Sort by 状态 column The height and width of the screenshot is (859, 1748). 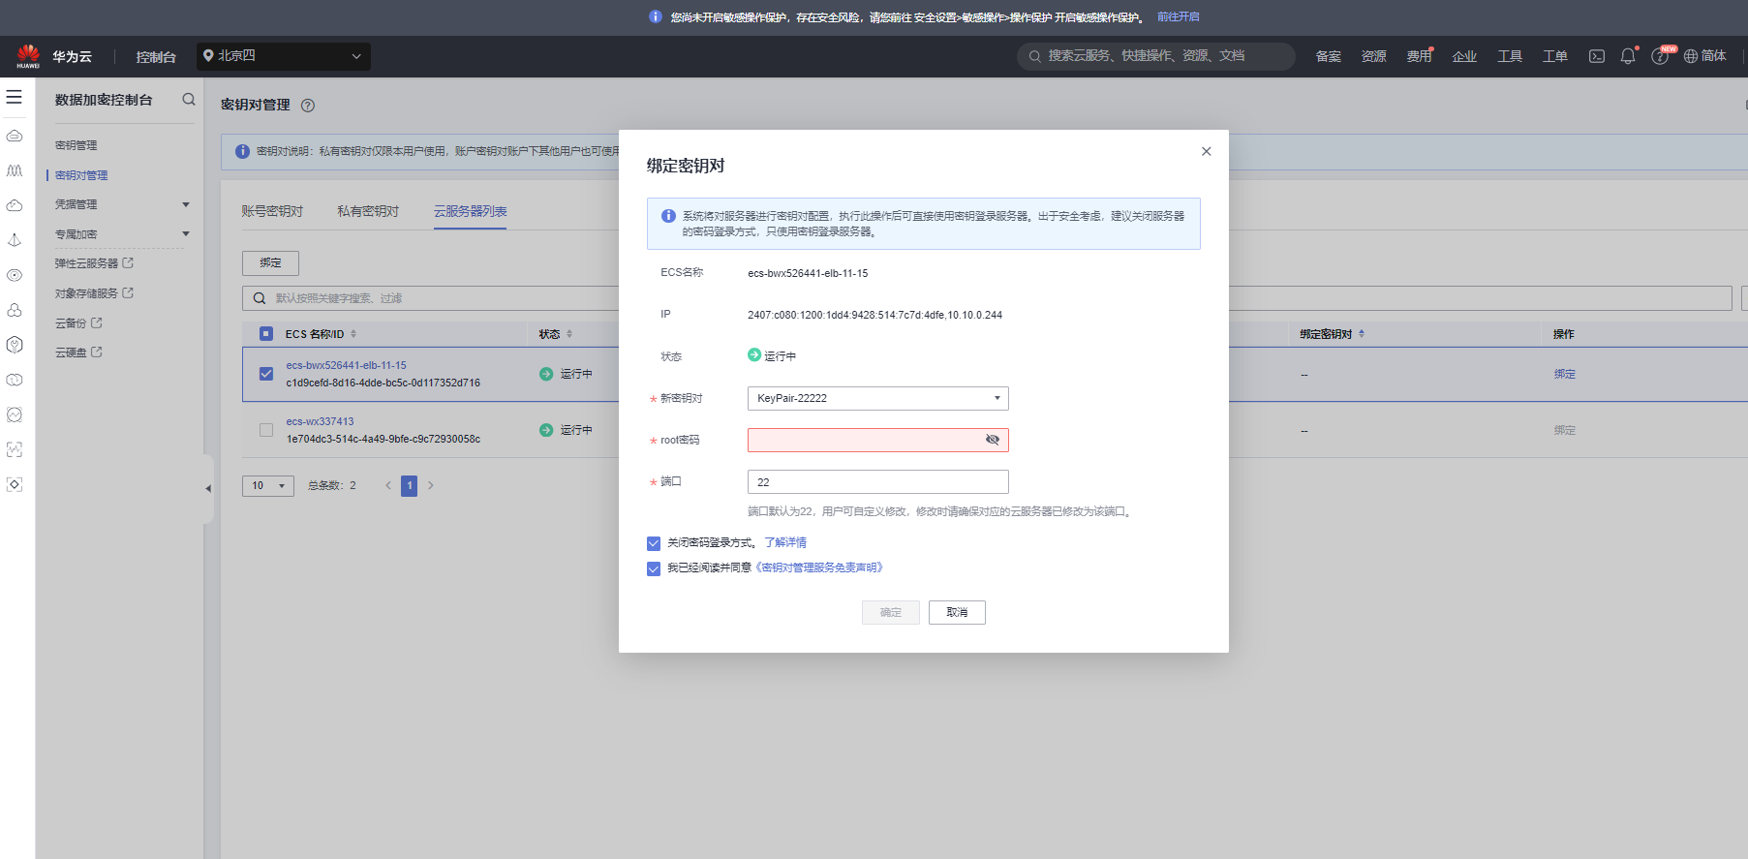[569, 334]
